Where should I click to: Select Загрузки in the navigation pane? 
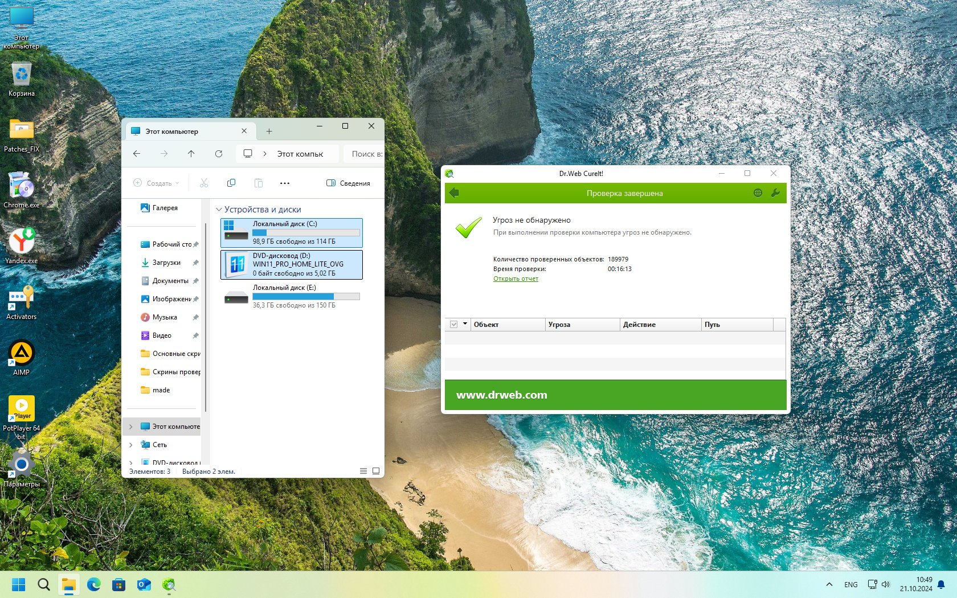(166, 263)
